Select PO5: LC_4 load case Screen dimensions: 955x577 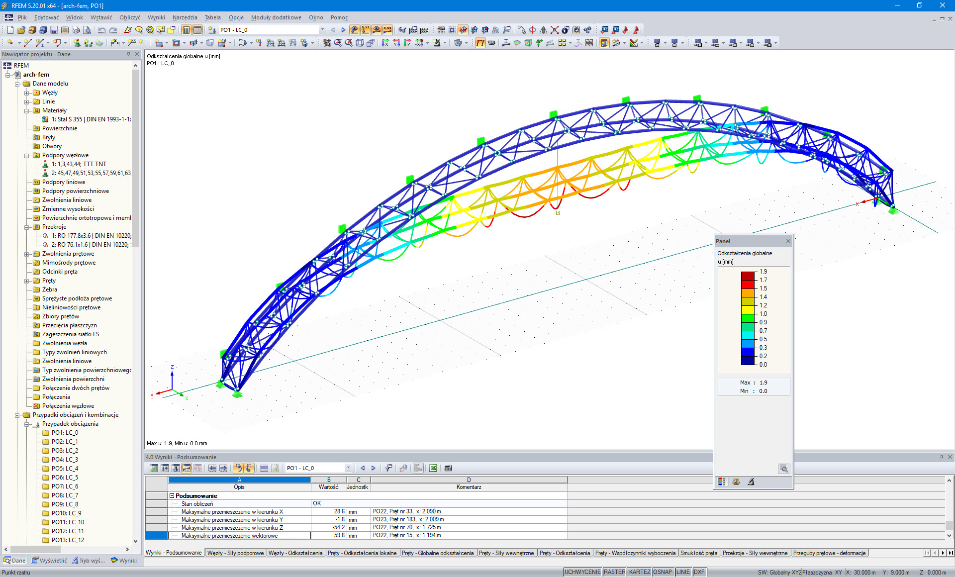[x=65, y=469]
